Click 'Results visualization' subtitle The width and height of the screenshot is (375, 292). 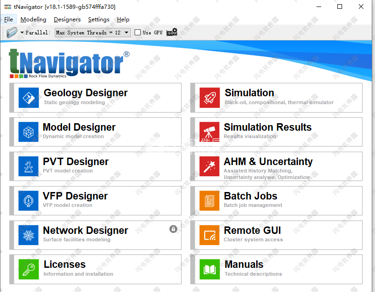250,136
